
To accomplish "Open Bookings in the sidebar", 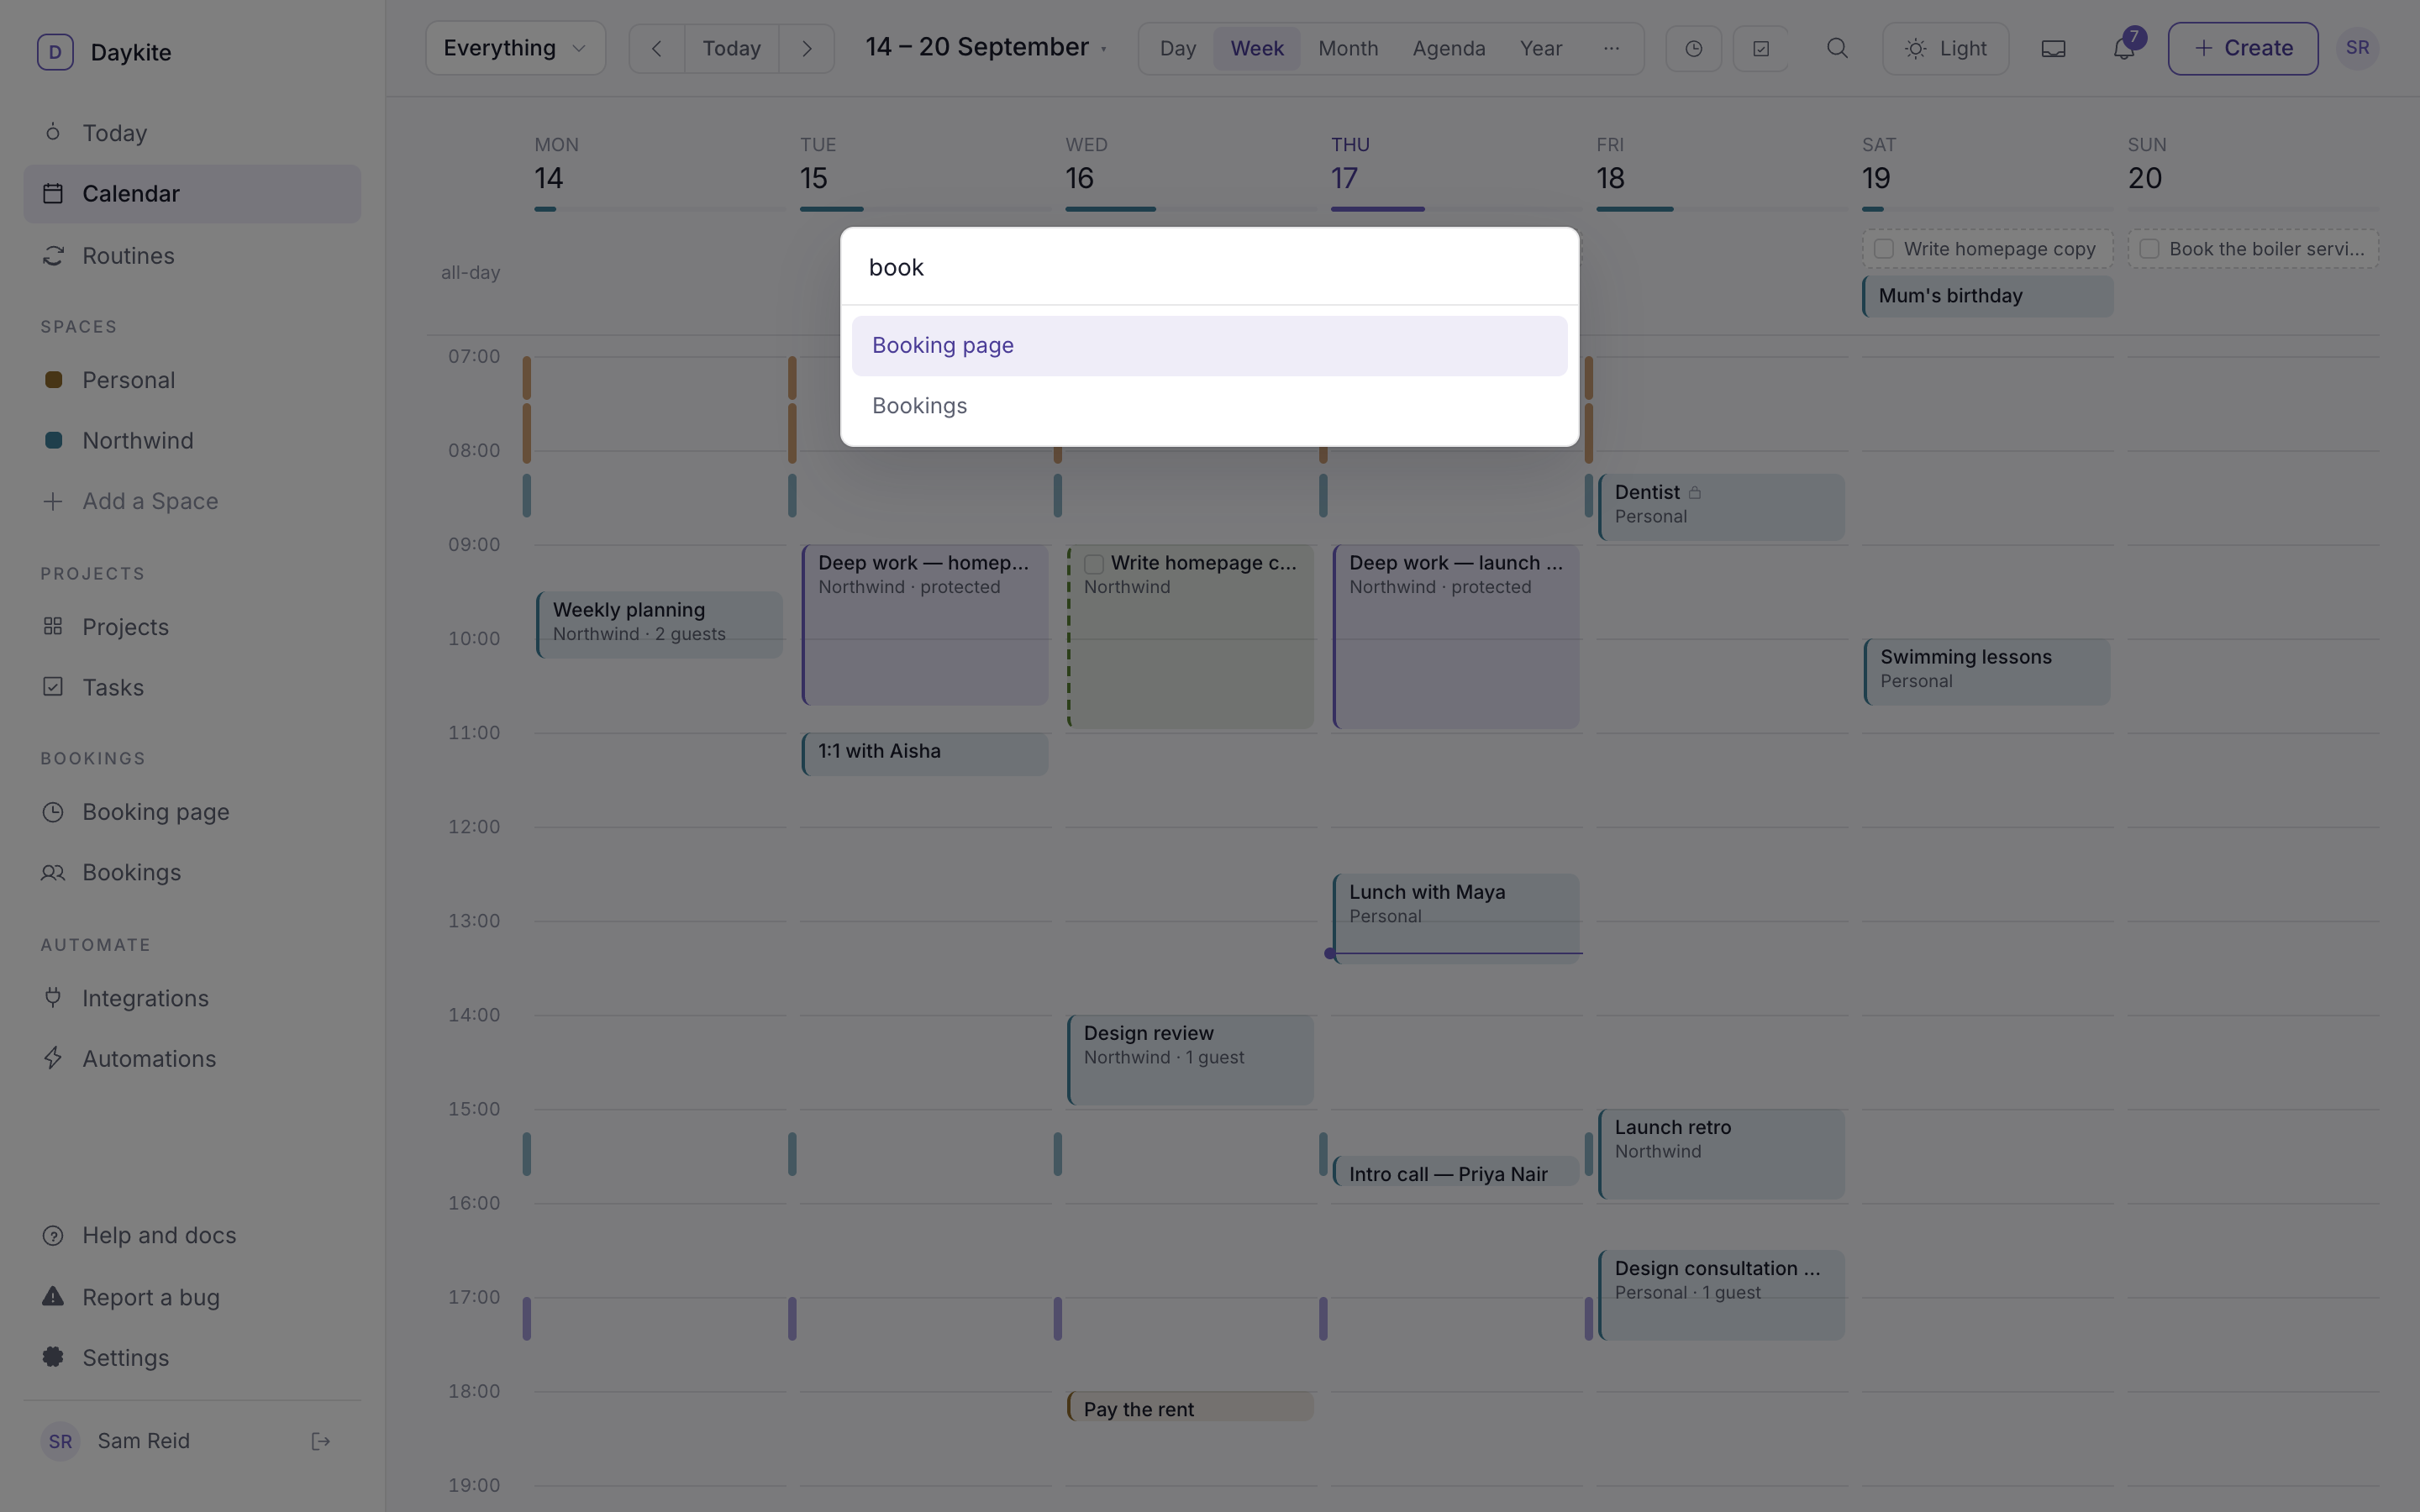I will [192, 872].
